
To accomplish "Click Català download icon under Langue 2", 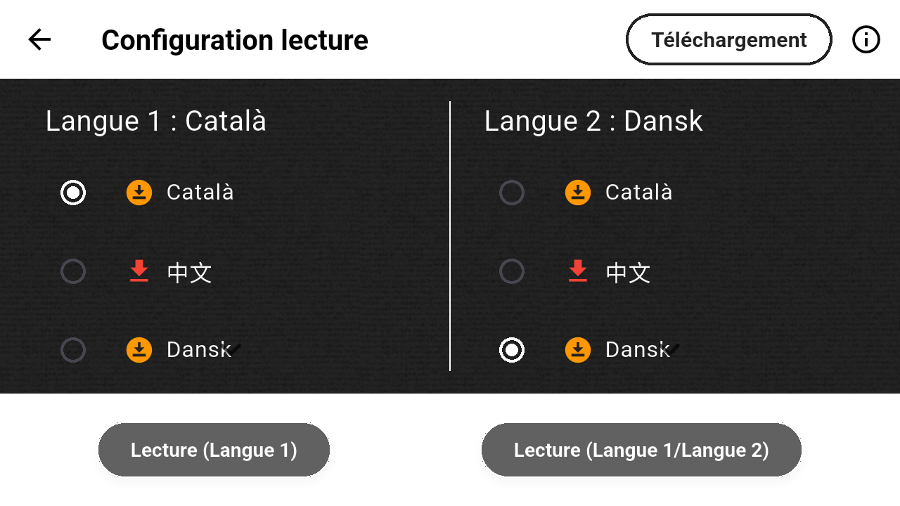I will coord(578,193).
